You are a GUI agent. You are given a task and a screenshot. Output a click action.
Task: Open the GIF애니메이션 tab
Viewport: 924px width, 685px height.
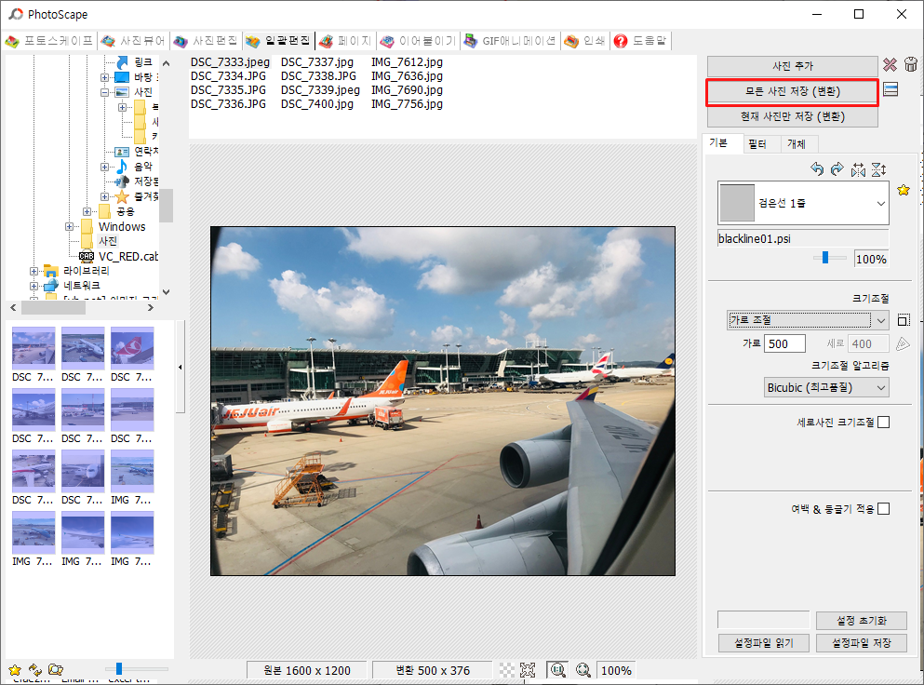[x=510, y=41]
